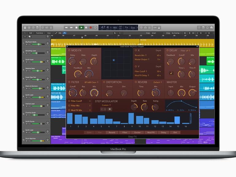Open the X pad Reverb Mix target dropdown
This screenshot has height=177, width=236.
point(141,55)
